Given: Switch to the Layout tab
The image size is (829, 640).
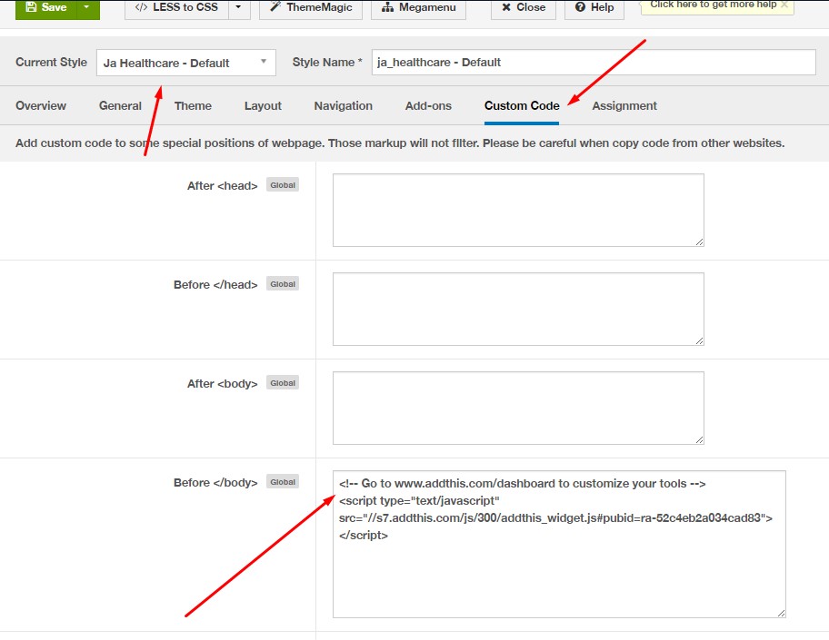Looking at the screenshot, I should click(263, 105).
